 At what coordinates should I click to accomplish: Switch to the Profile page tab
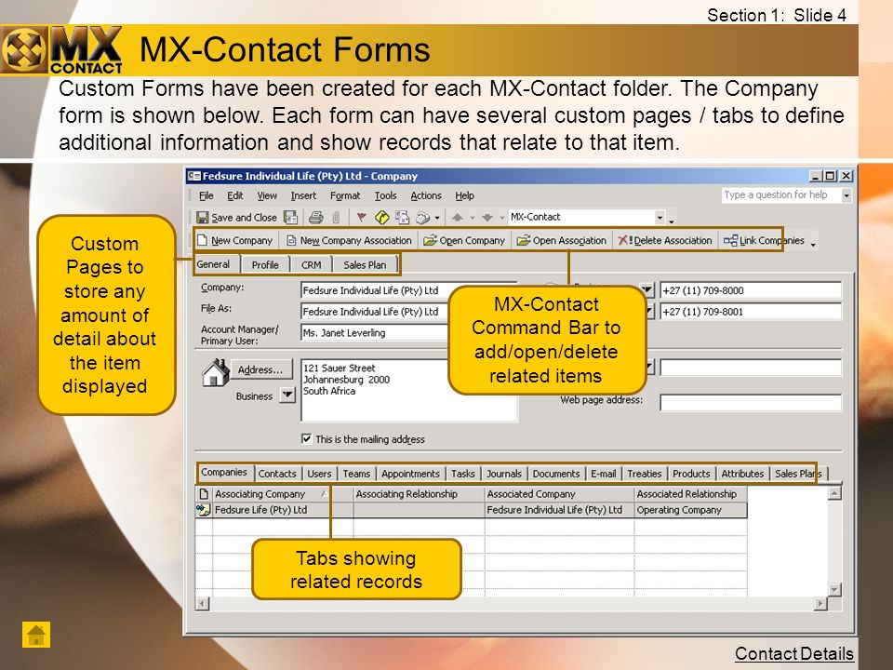pyautogui.click(x=265, y=265)
